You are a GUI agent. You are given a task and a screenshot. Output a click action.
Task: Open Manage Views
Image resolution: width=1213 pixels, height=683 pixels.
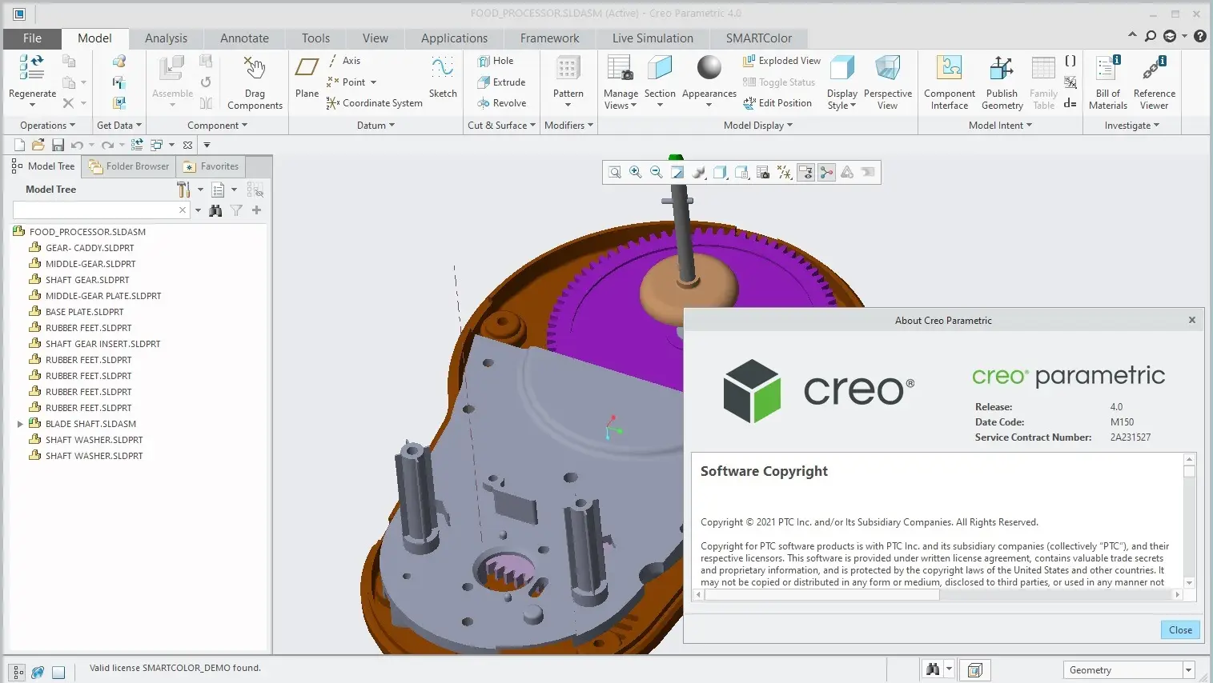621,82
